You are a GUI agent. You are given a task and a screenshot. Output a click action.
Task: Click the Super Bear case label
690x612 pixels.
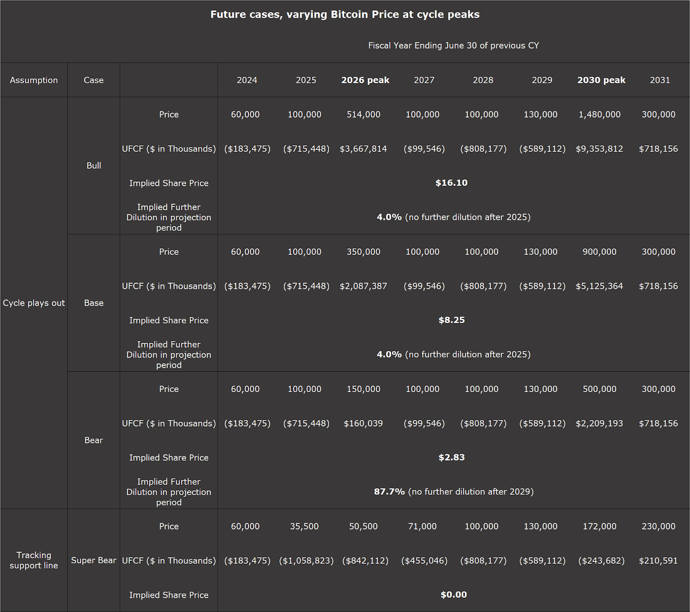(x=94, y=560)
